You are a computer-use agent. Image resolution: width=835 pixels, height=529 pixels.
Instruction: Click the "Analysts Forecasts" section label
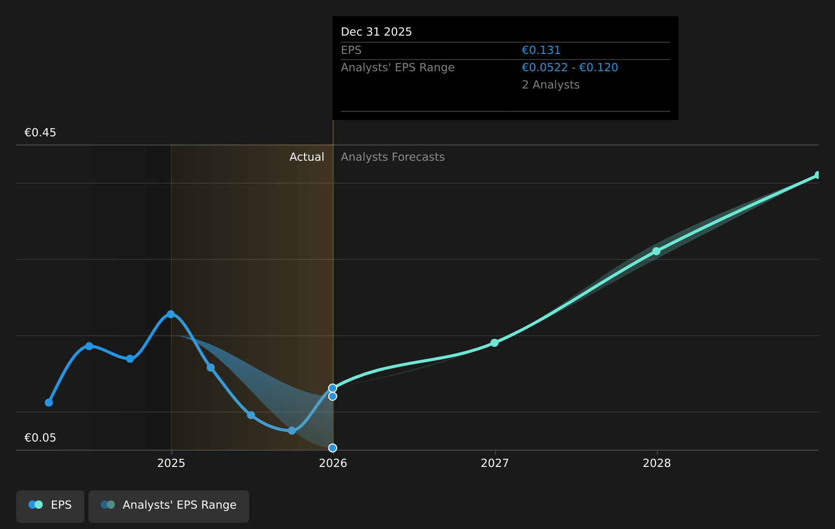[x=393, y=157]
